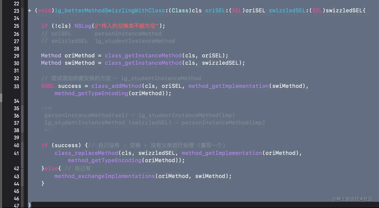This screenshot has height=208, width=379.
Task: Click line number 25 in the gutter
Action: (16, 26)
